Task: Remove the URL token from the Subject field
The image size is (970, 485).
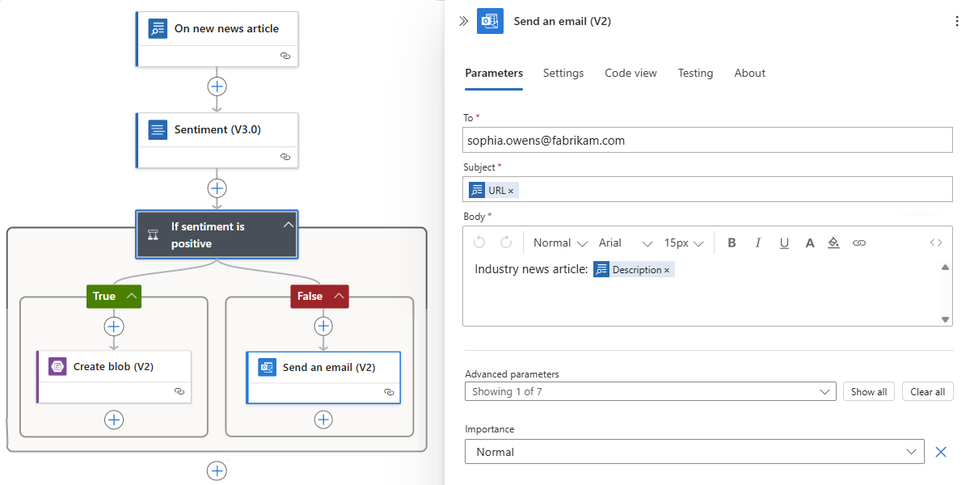Action: coord(512,189)
